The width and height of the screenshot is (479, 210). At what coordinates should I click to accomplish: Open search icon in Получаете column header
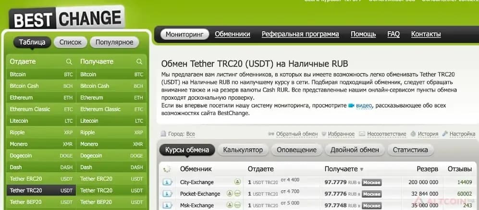pos(139,62)
